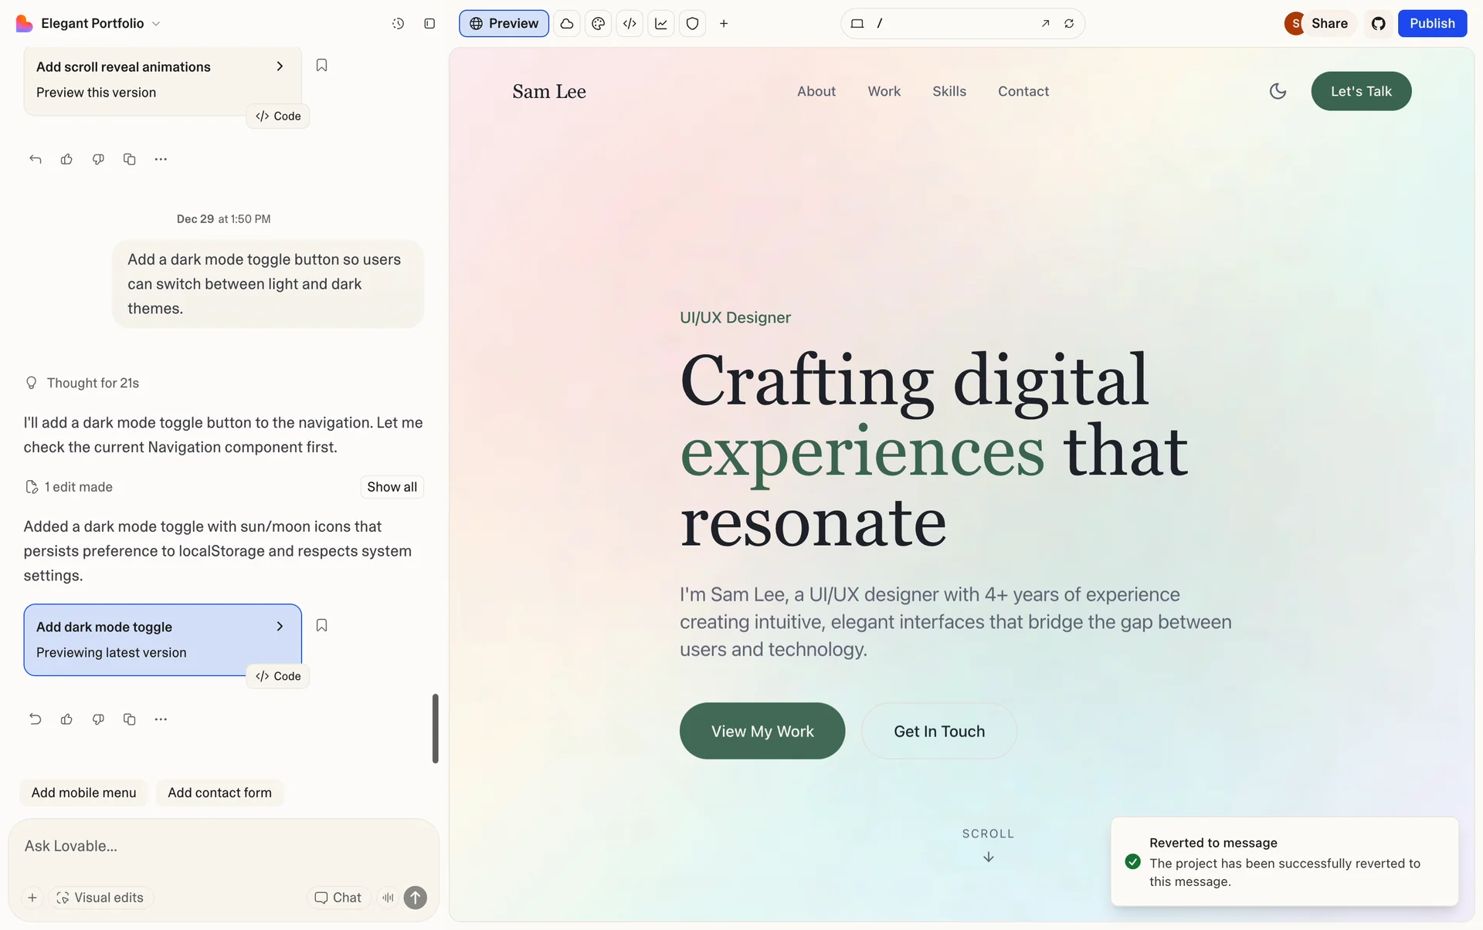Open the Work nav item
Screen dimensions: 1483x930
(x=884, y=91)
